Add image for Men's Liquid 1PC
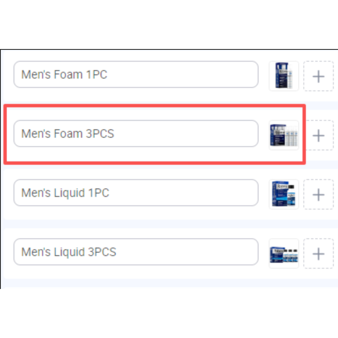The height and width of the screenshot is (338, 338). pyautogui.click(x=319, y=194)
